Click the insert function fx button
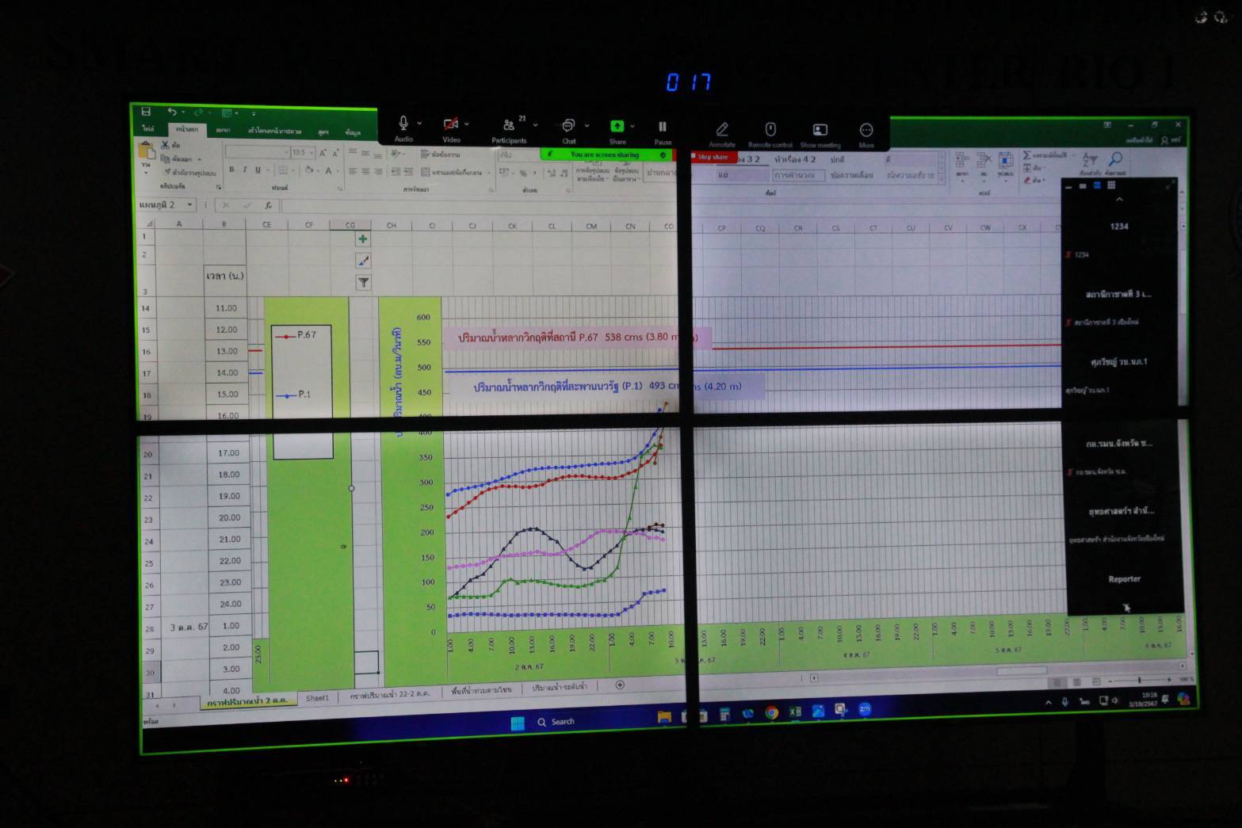This screenshot has height=828, width=1242. click(x=268, y=205)
